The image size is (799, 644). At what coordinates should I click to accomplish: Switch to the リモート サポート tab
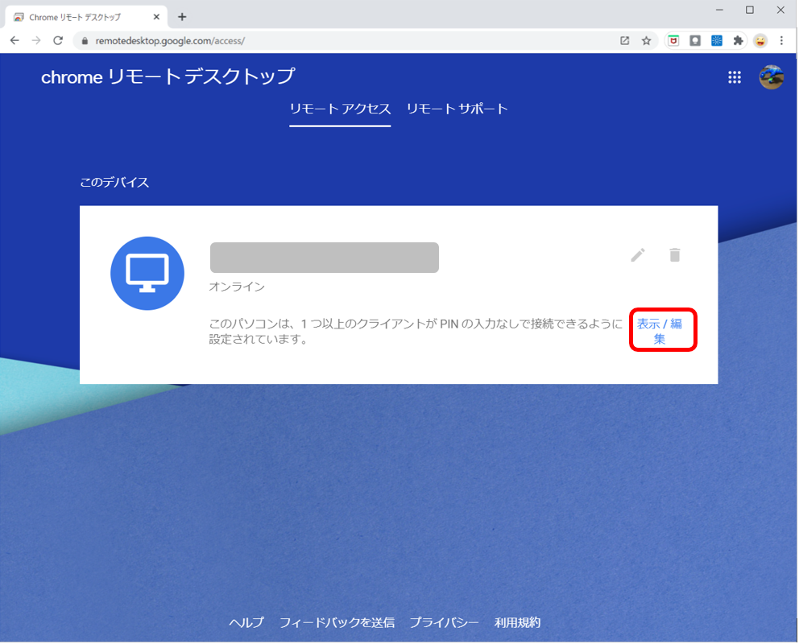point(457,109)
